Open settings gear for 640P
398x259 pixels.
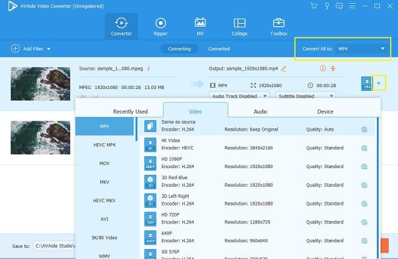coord(364,241)
